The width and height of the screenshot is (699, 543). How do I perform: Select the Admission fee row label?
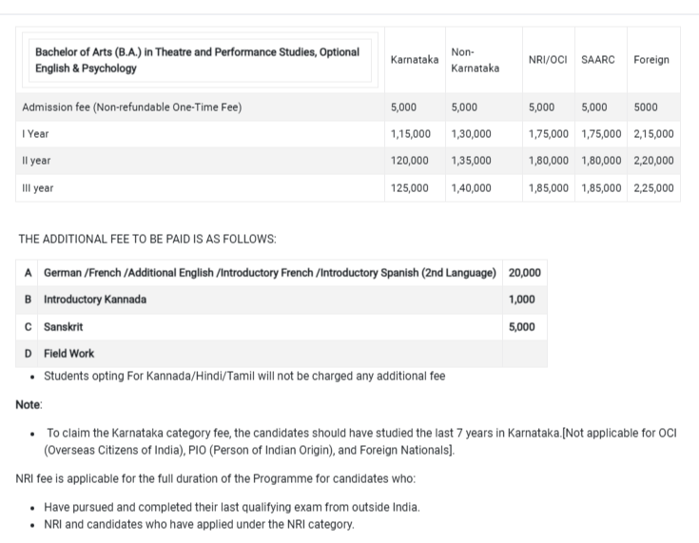point(131,107)
